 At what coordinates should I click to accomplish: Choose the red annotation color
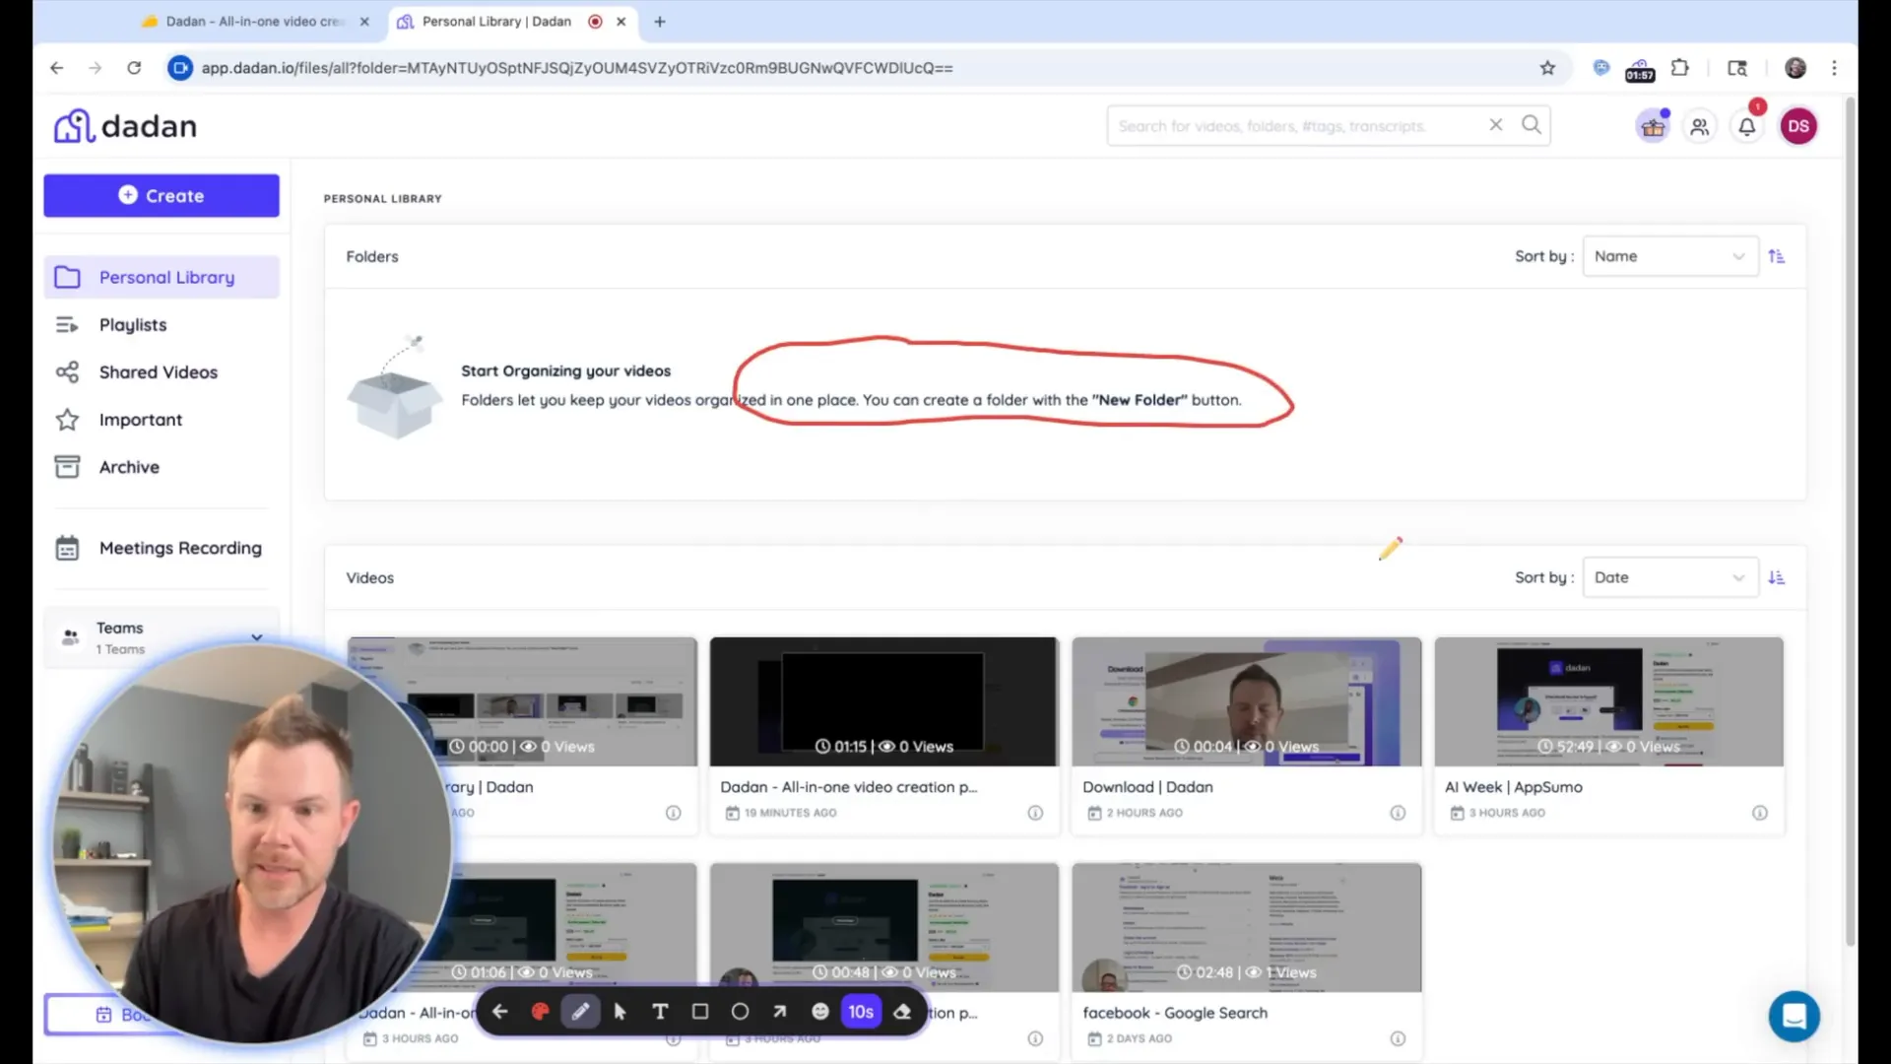pos(540,1012)
